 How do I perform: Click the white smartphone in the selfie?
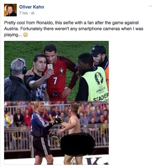click(x=50, y=67)
